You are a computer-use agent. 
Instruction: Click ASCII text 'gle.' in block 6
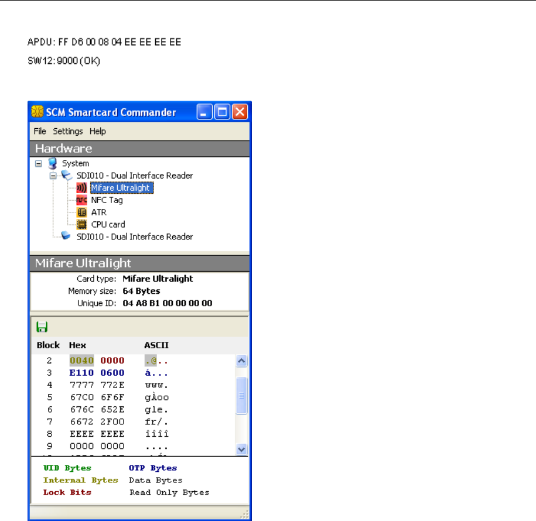click(156, 410)
